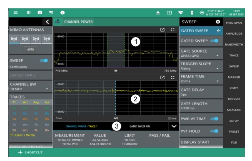Open the Gate Source GNSS dropdown
This screenshot has width=252, height=161.
click(x=201, y=53)
